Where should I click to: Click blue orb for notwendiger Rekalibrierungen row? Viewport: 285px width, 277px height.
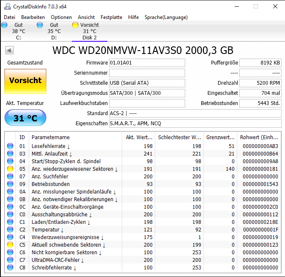(x=10, y=199)
